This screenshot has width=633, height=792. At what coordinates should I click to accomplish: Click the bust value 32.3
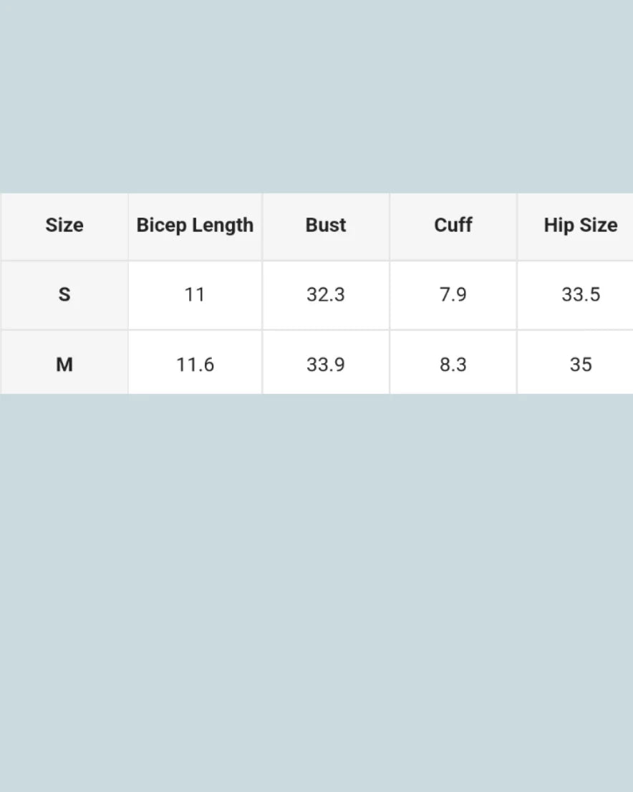[326, 294]
